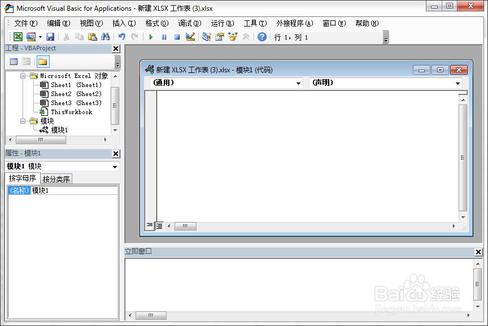The image size is (488, 326).
Task: Click the Cut scissors icon
Action: point(66,37)
